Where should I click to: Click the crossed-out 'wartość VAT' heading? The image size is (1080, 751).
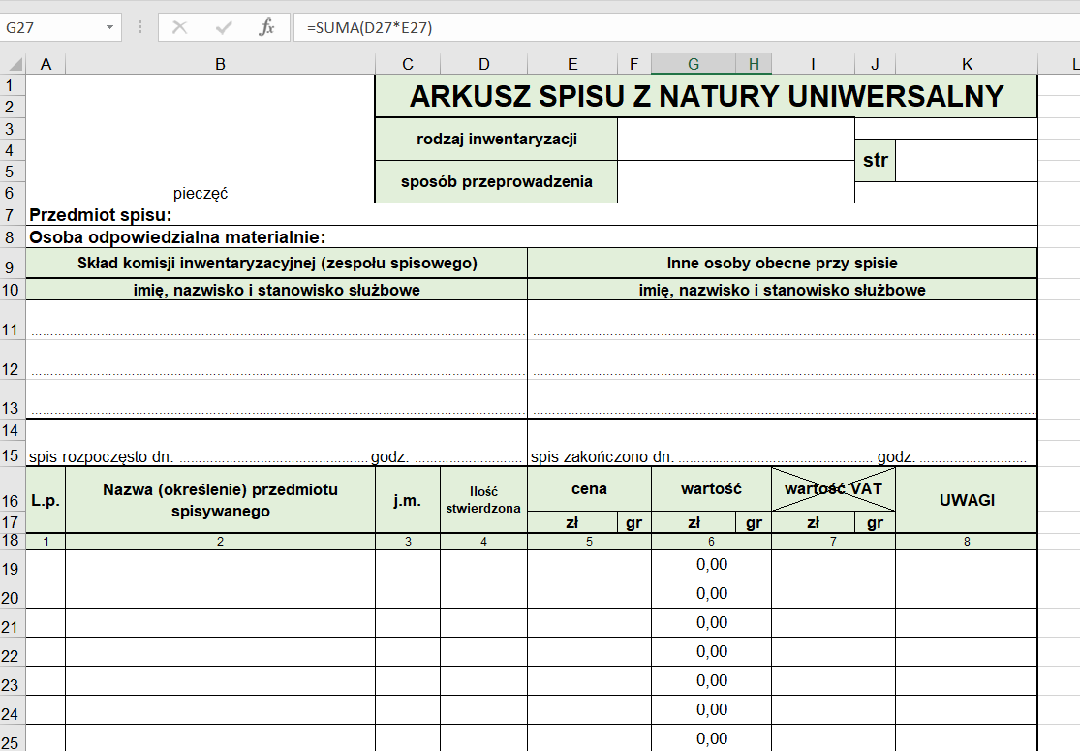(x=833, y=489)
